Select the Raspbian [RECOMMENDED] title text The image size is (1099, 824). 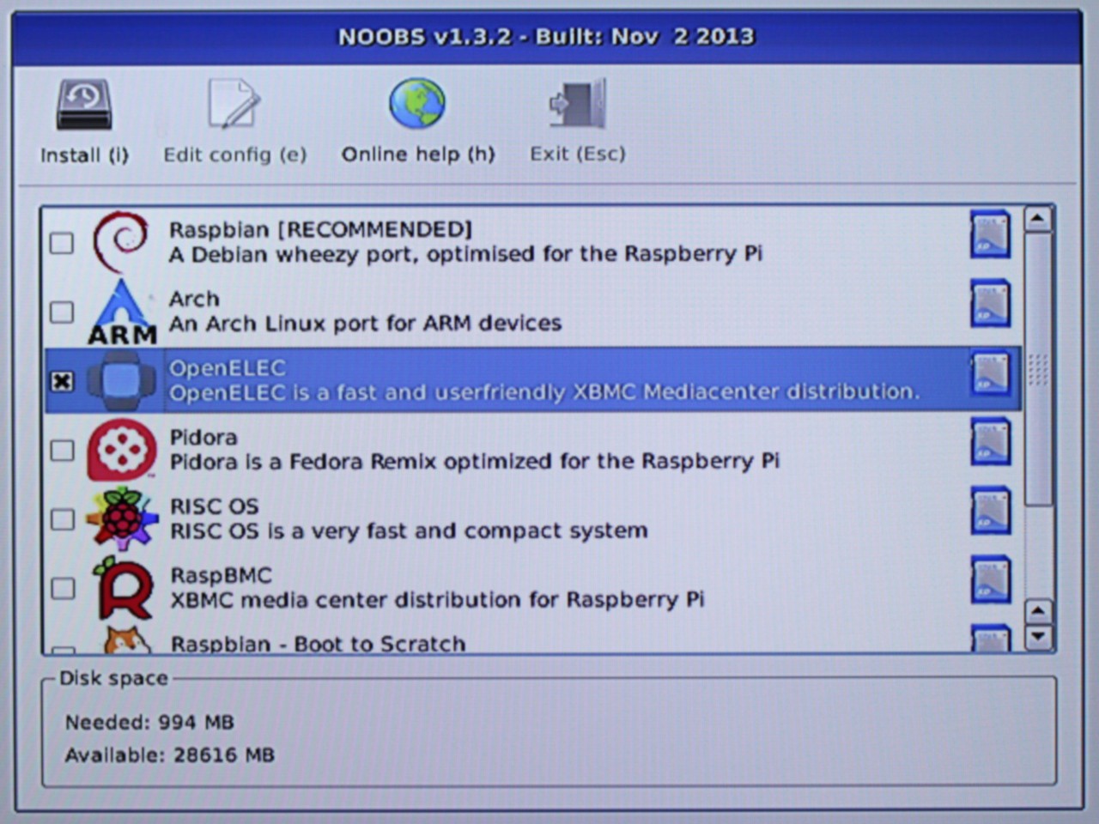[x=320, y=230]
